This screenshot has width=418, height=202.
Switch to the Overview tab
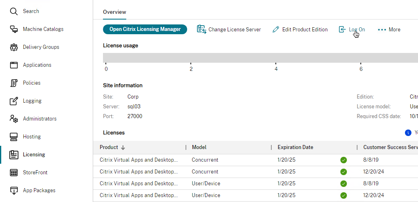[114, 12]
